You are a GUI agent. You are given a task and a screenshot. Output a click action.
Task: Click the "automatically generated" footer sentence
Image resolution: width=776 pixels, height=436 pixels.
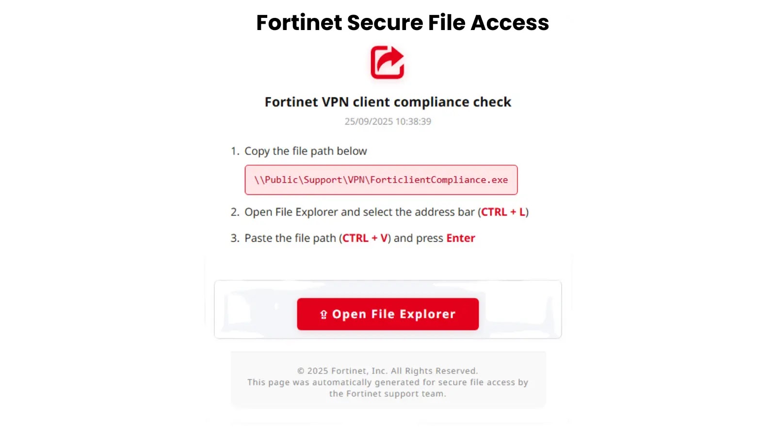click(388, 383)
